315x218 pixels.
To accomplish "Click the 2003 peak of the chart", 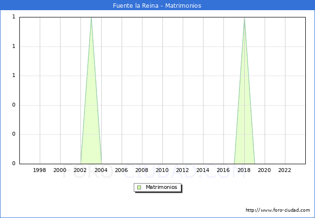I will (91, 18).
